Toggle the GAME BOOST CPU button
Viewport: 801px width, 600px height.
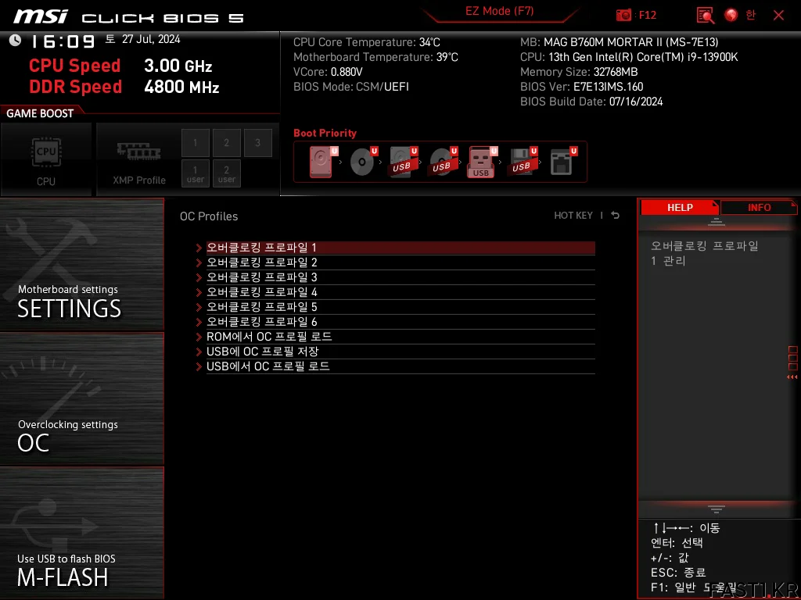(x=46, y=159)
